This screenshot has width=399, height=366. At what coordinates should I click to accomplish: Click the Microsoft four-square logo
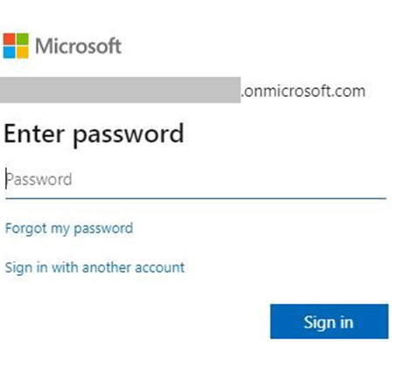[16, 45]
